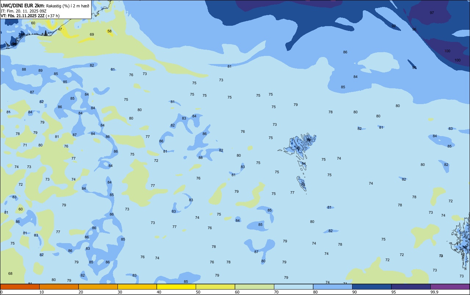Pick the 20–30 legend color band
This screenshot has height=295, width=470.
click(x=98, y=287)
